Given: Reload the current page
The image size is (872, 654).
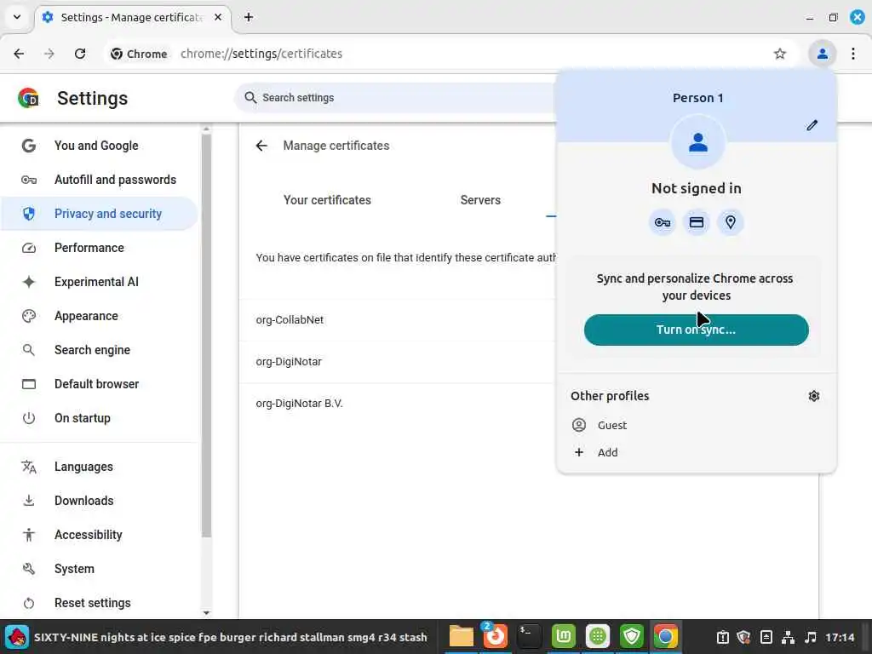Looking at the screenshot, I should pyautogui.click(x=80, y=54).
